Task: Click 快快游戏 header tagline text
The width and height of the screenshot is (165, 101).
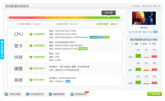Action: click(146, 6)
